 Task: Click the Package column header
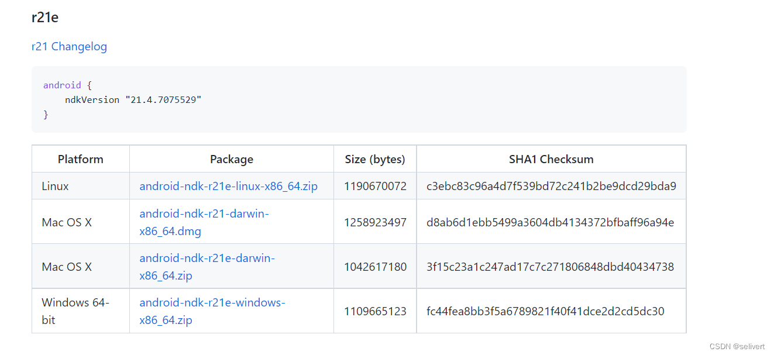[231, 158]
